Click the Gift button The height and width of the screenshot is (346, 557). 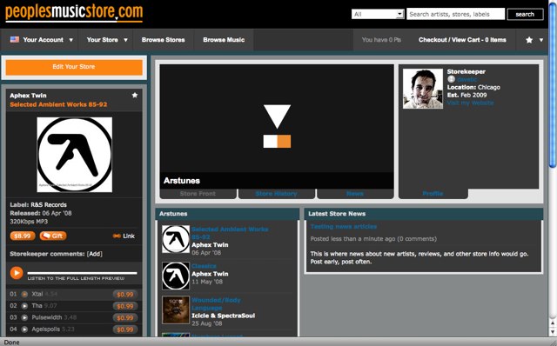click(x=53, y=236)
